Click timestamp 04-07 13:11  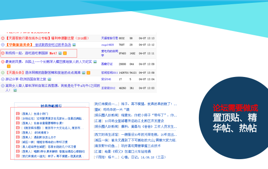(147, 54)
